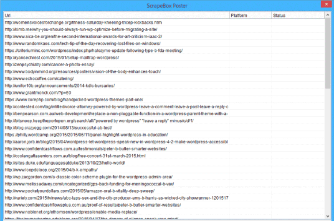Select the zenpsychiatry.com cancer photo essay URL
Image resolution: width=334 pixels, height=221 pixels.
click(49, 65)
